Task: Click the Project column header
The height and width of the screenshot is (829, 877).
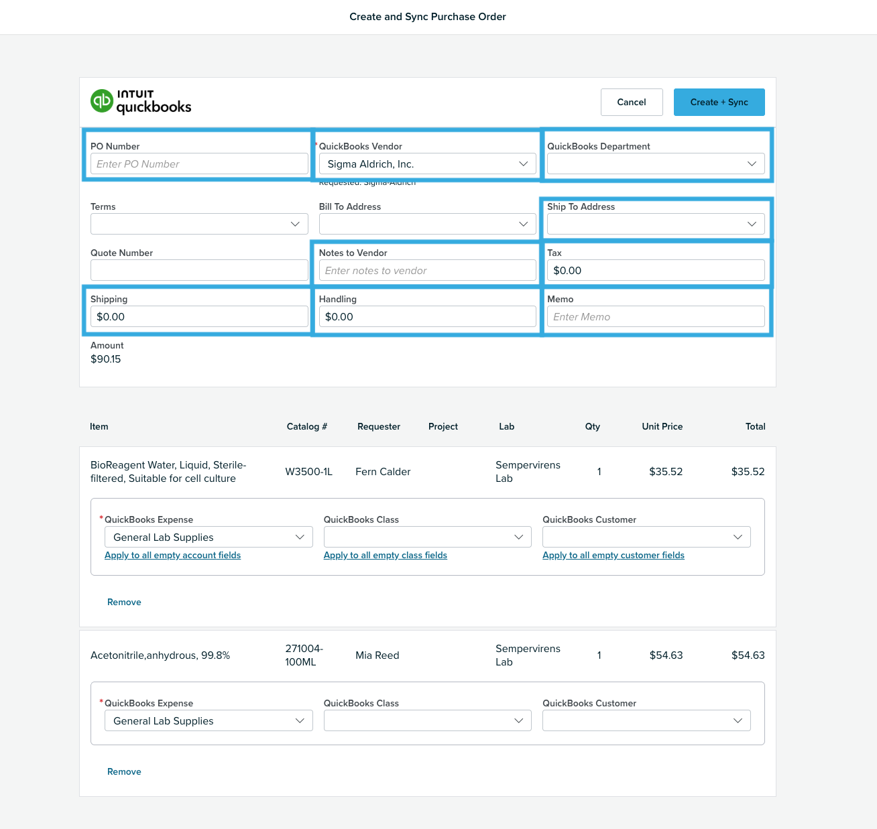Action: 443,426
